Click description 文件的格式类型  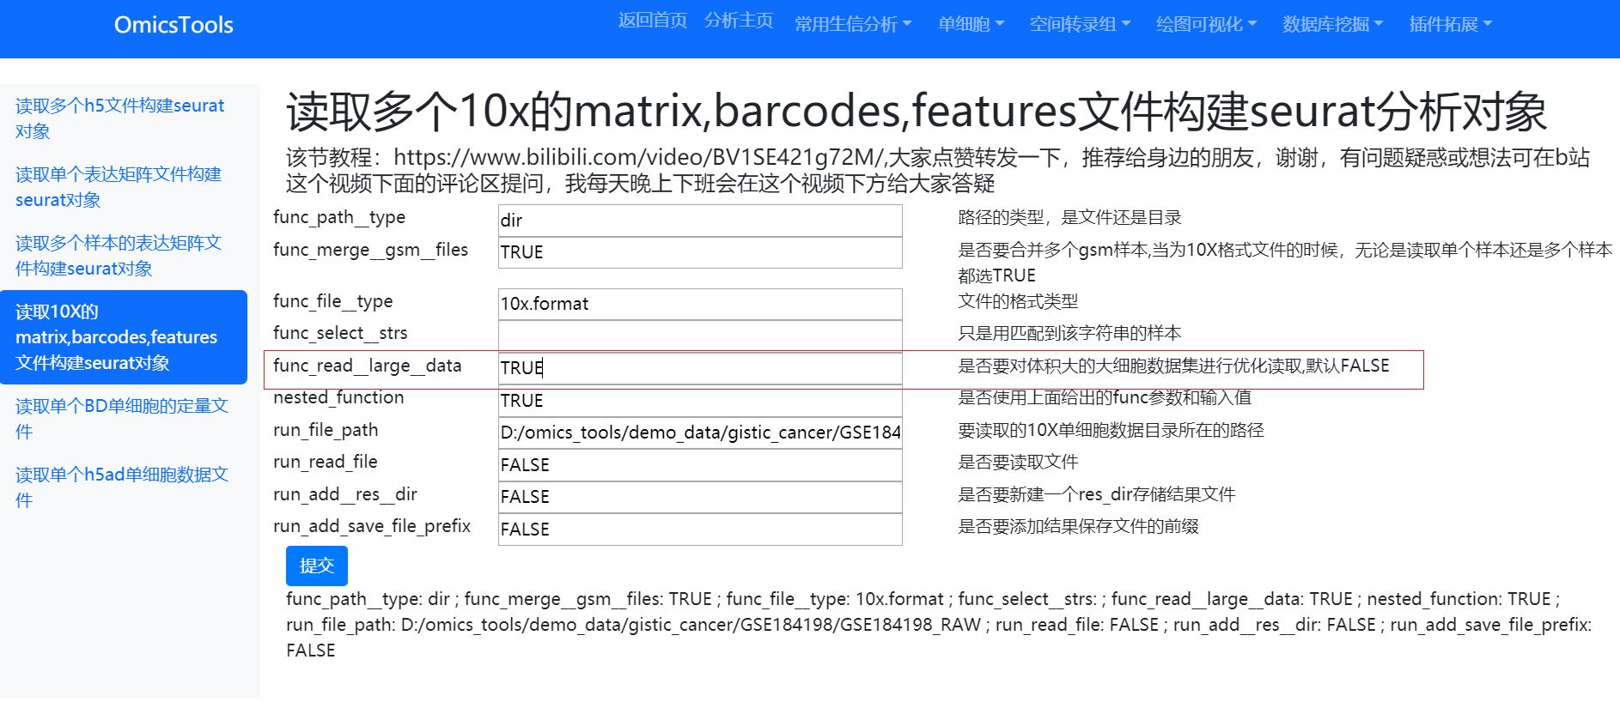click(x=1018, y=301)
